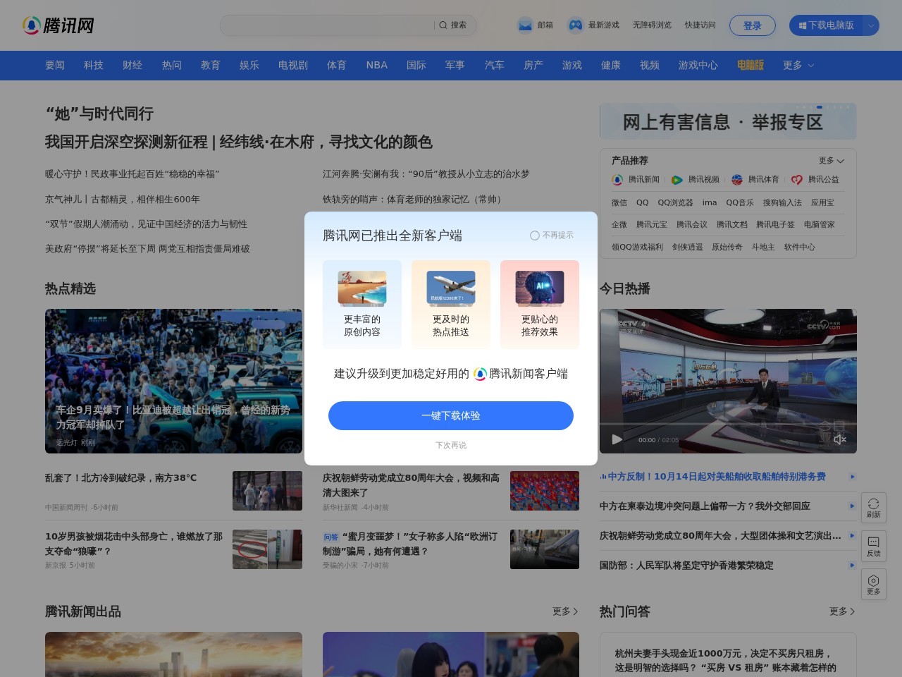Expand the download button's dropdown arrow
Screen dimensions: 902x677
871,25
